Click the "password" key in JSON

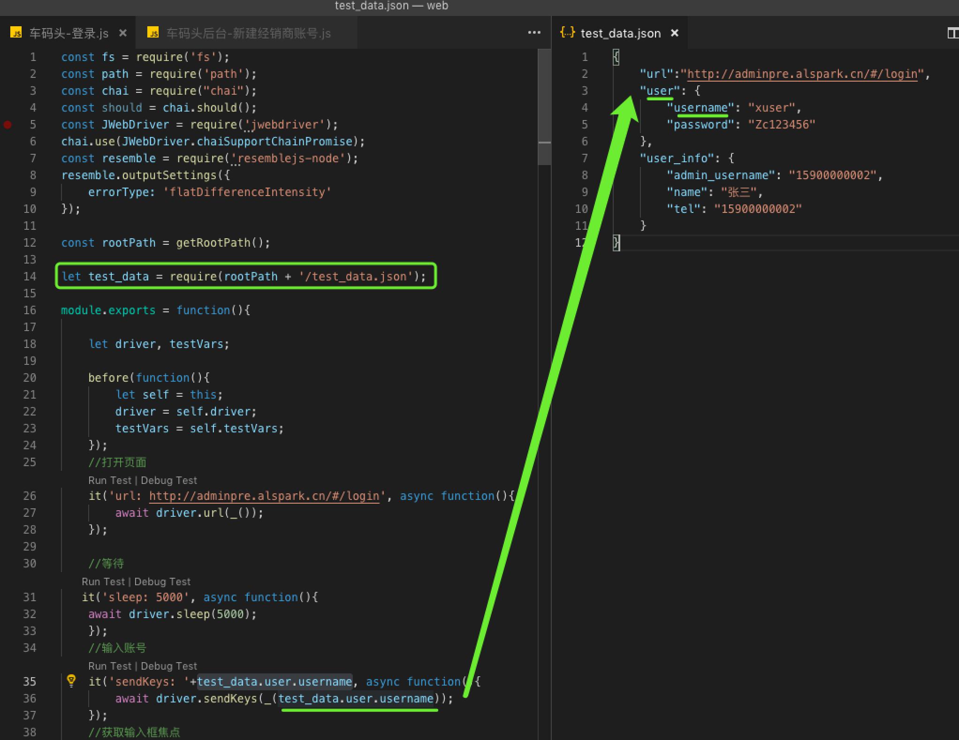pyautogui.click(x=700, y=124)
